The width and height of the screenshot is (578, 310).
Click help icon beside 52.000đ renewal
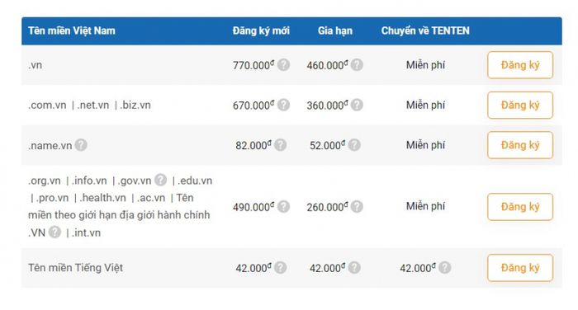point(354,145)
